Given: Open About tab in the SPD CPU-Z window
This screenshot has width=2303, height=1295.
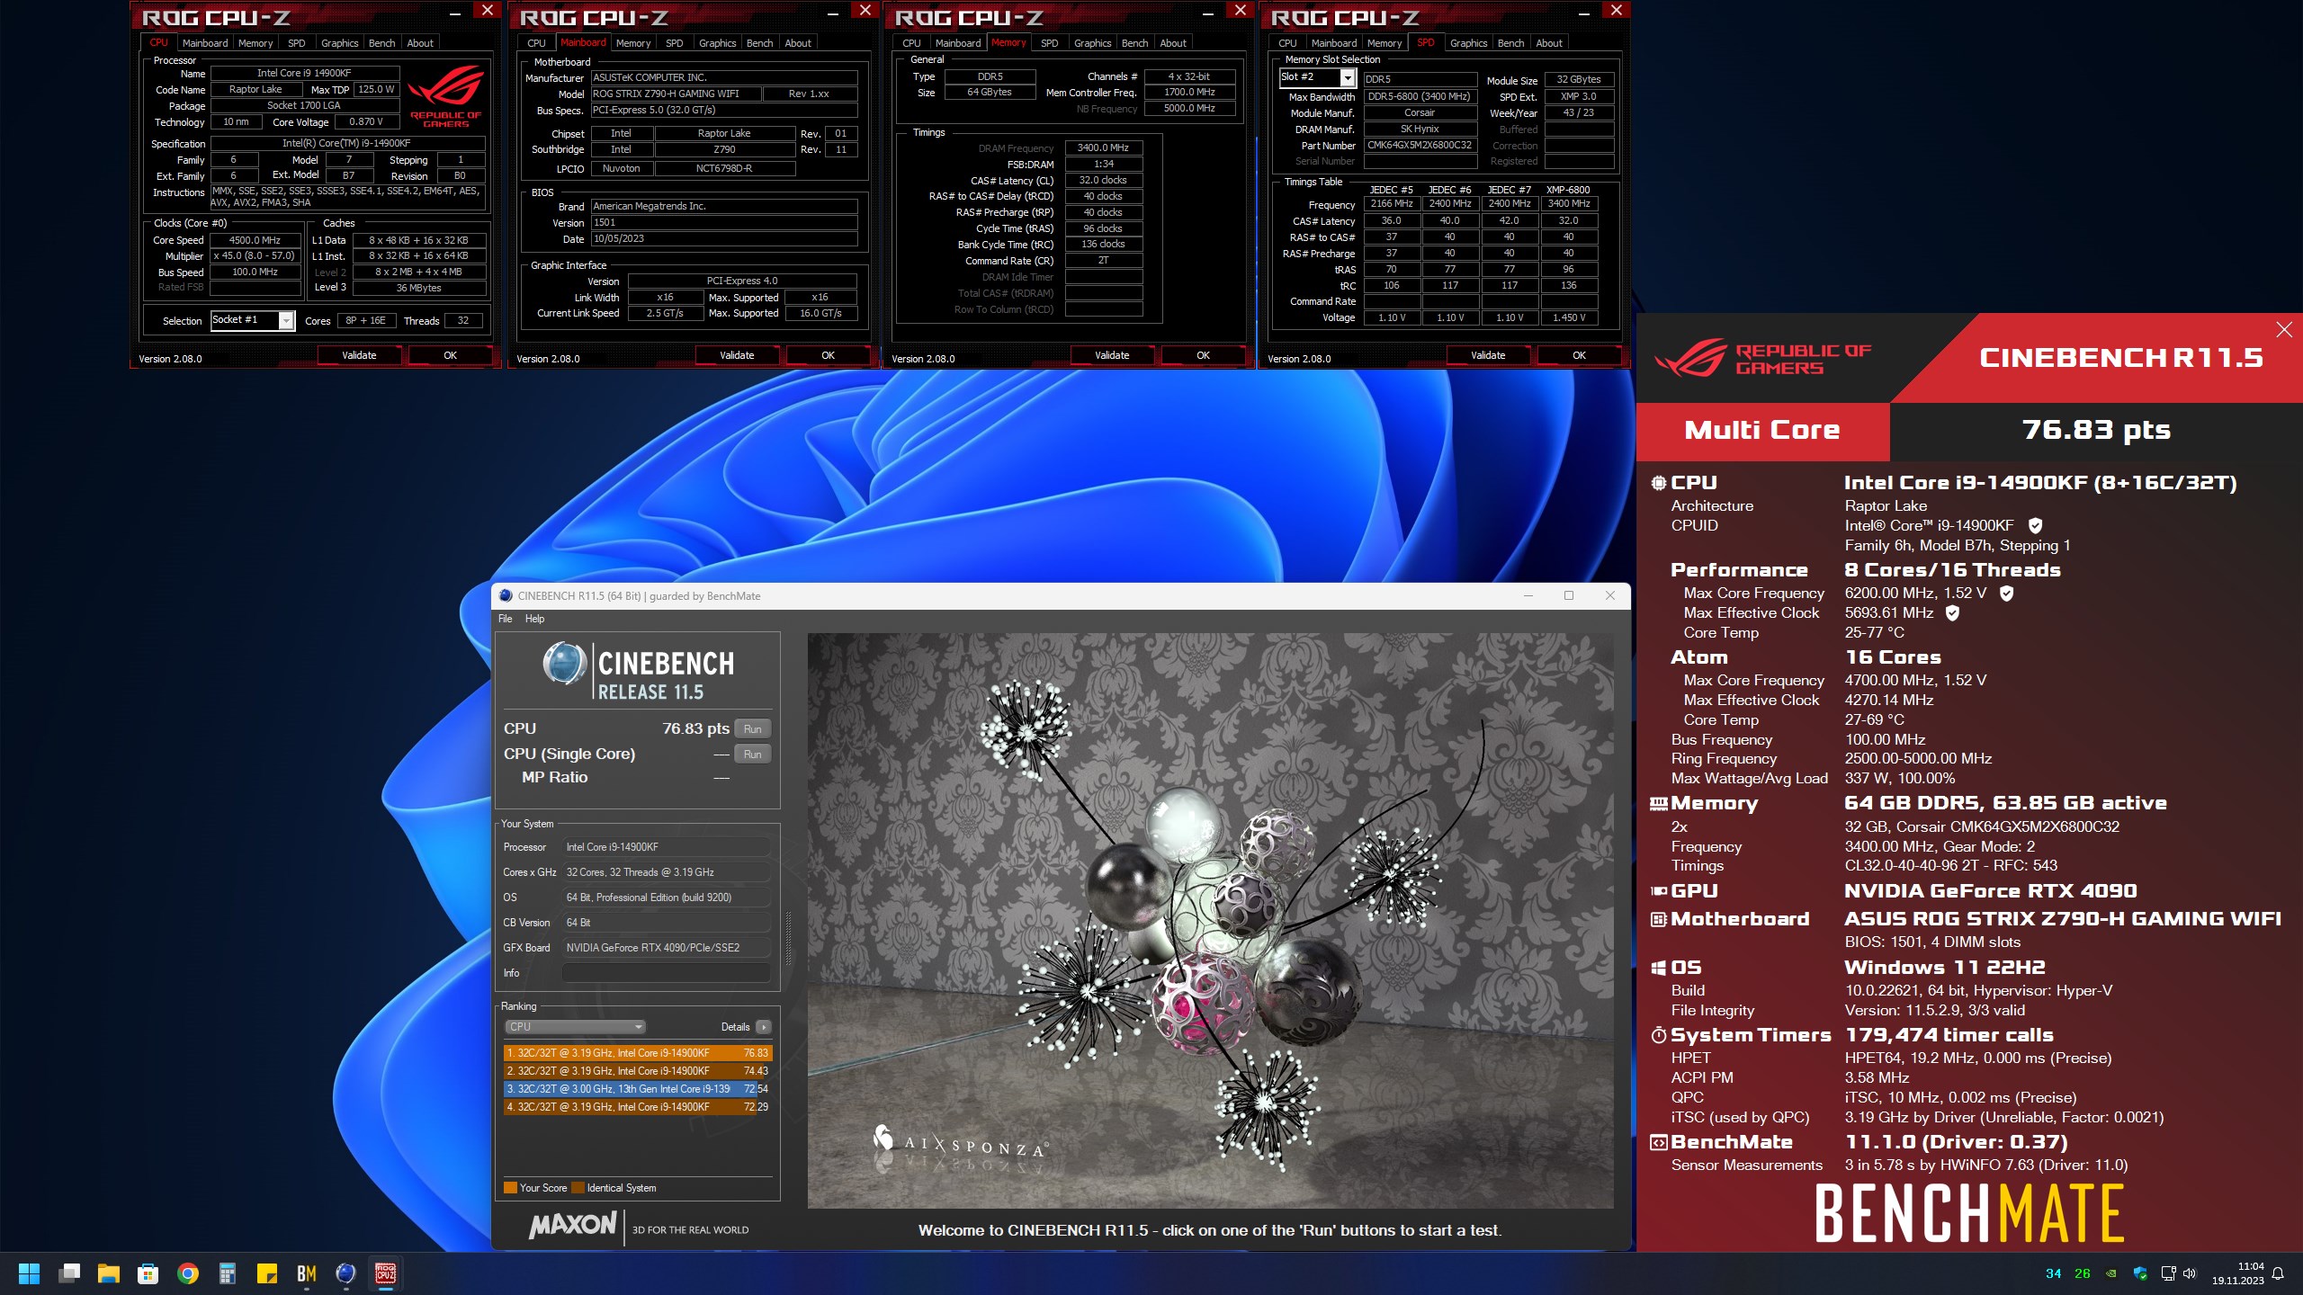Looking at the screenshot, I should click(x=1548, y=43).
